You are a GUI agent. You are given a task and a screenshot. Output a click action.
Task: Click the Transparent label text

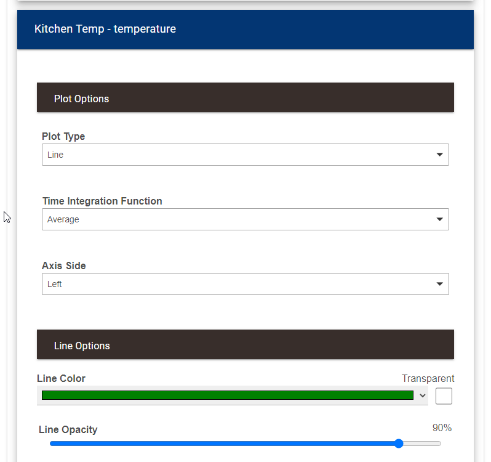[x=428, y=378]
